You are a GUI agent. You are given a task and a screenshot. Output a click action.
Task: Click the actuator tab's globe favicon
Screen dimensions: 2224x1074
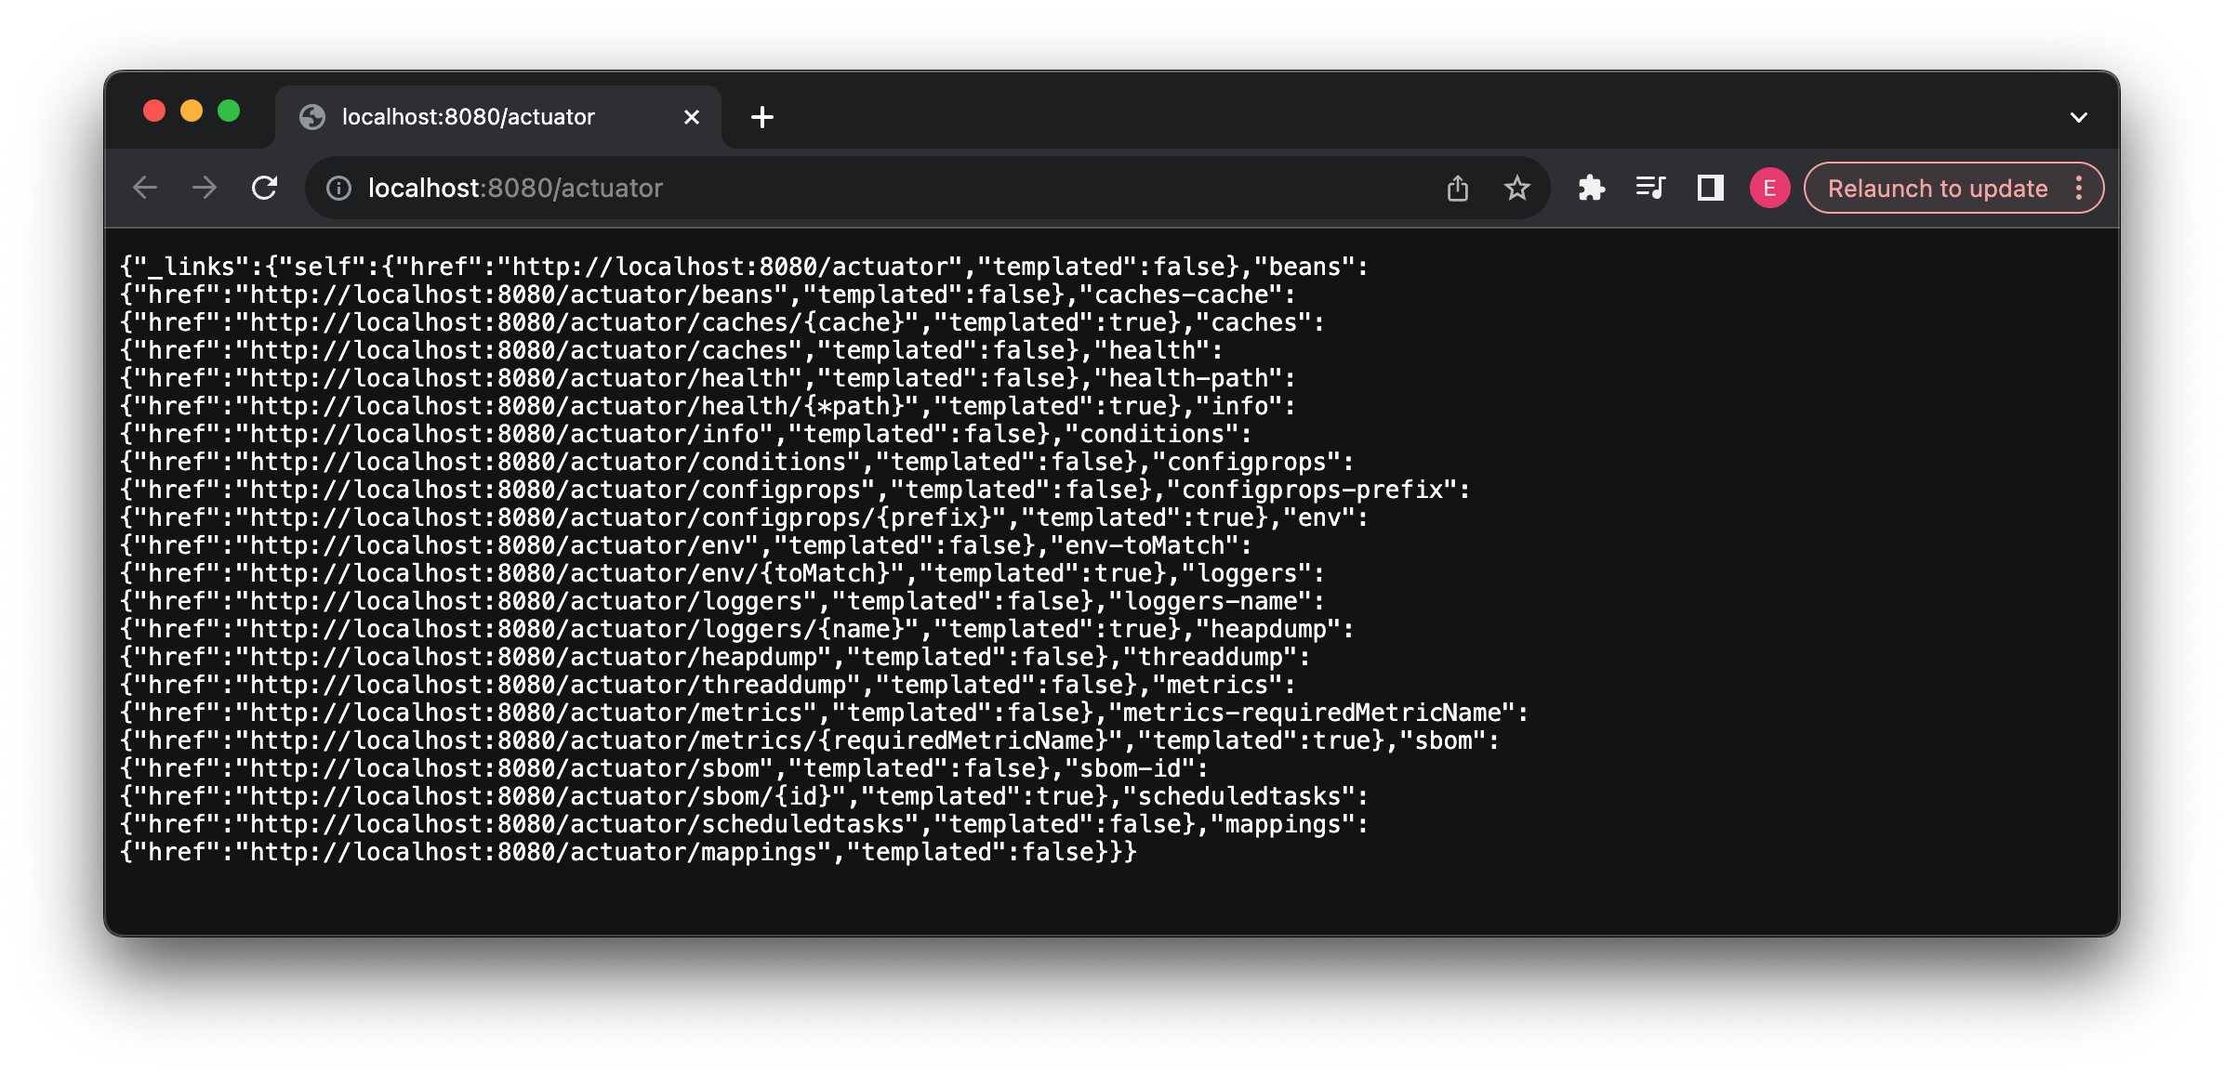click(x=311, y=116)
